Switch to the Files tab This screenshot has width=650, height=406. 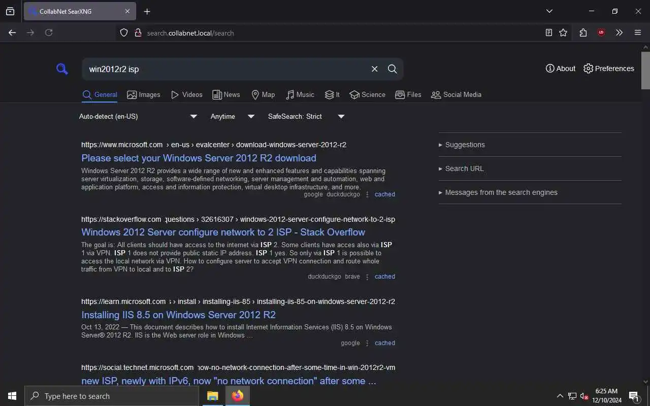(408, 94)
